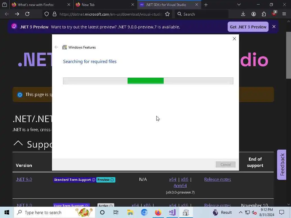Open Firefox from the taskbar
Image resolution: width=291 pixels, height=218 pixels.
click(158, 212)
